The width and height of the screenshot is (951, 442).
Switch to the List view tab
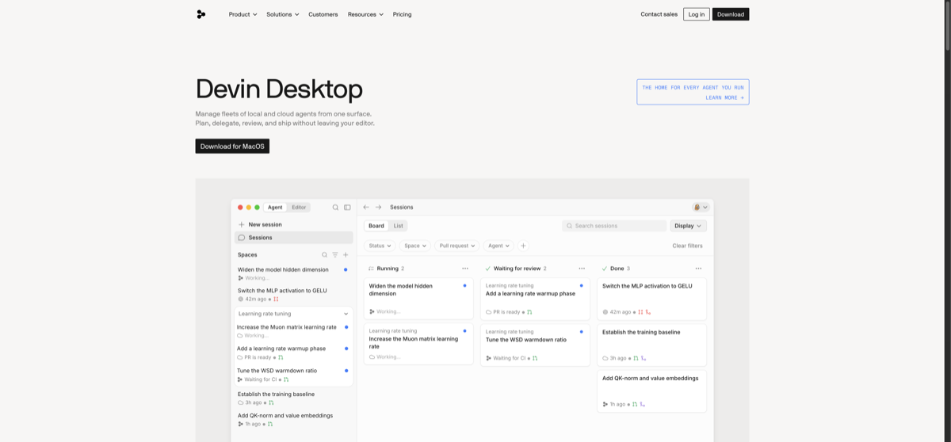(398, 226)
